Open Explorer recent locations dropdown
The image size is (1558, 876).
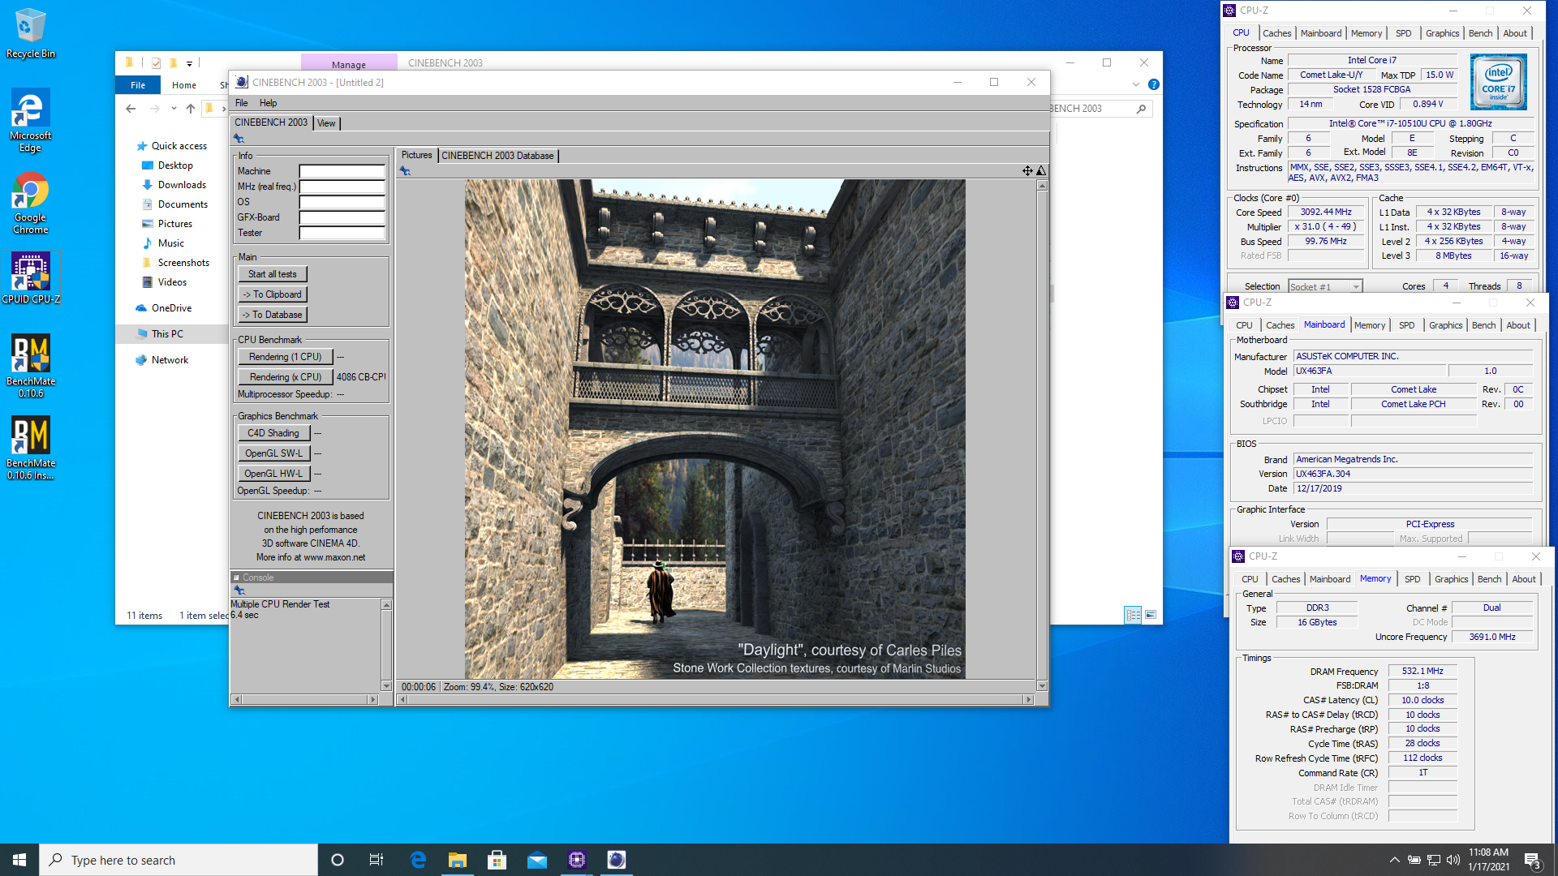[x=174, y=109]
